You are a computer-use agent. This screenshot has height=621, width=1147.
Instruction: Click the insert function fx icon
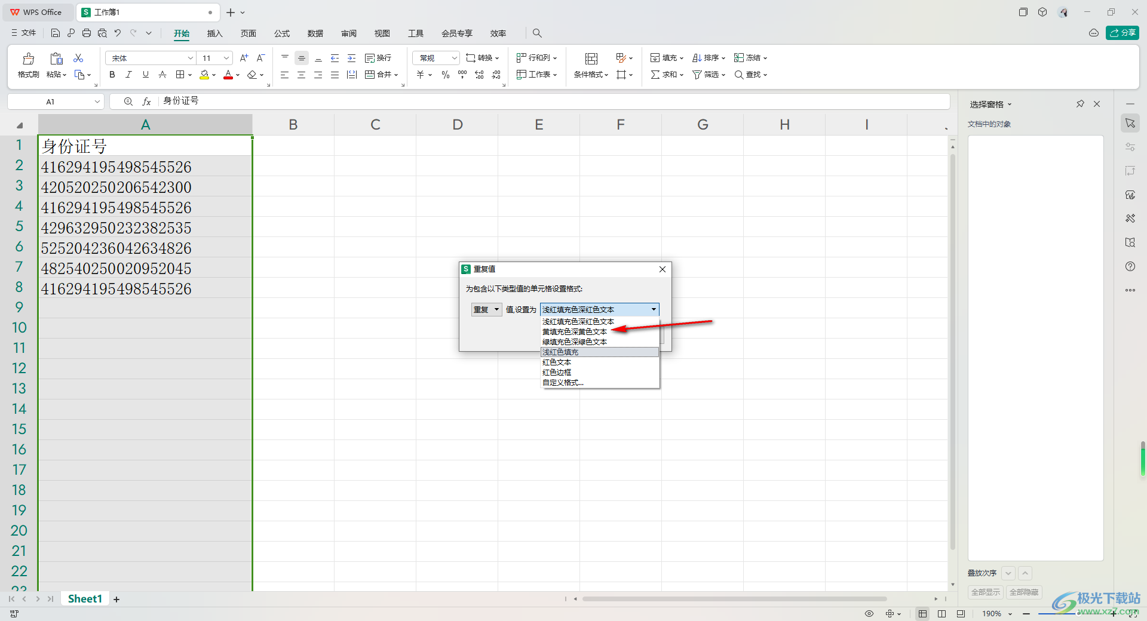point(146,102)
